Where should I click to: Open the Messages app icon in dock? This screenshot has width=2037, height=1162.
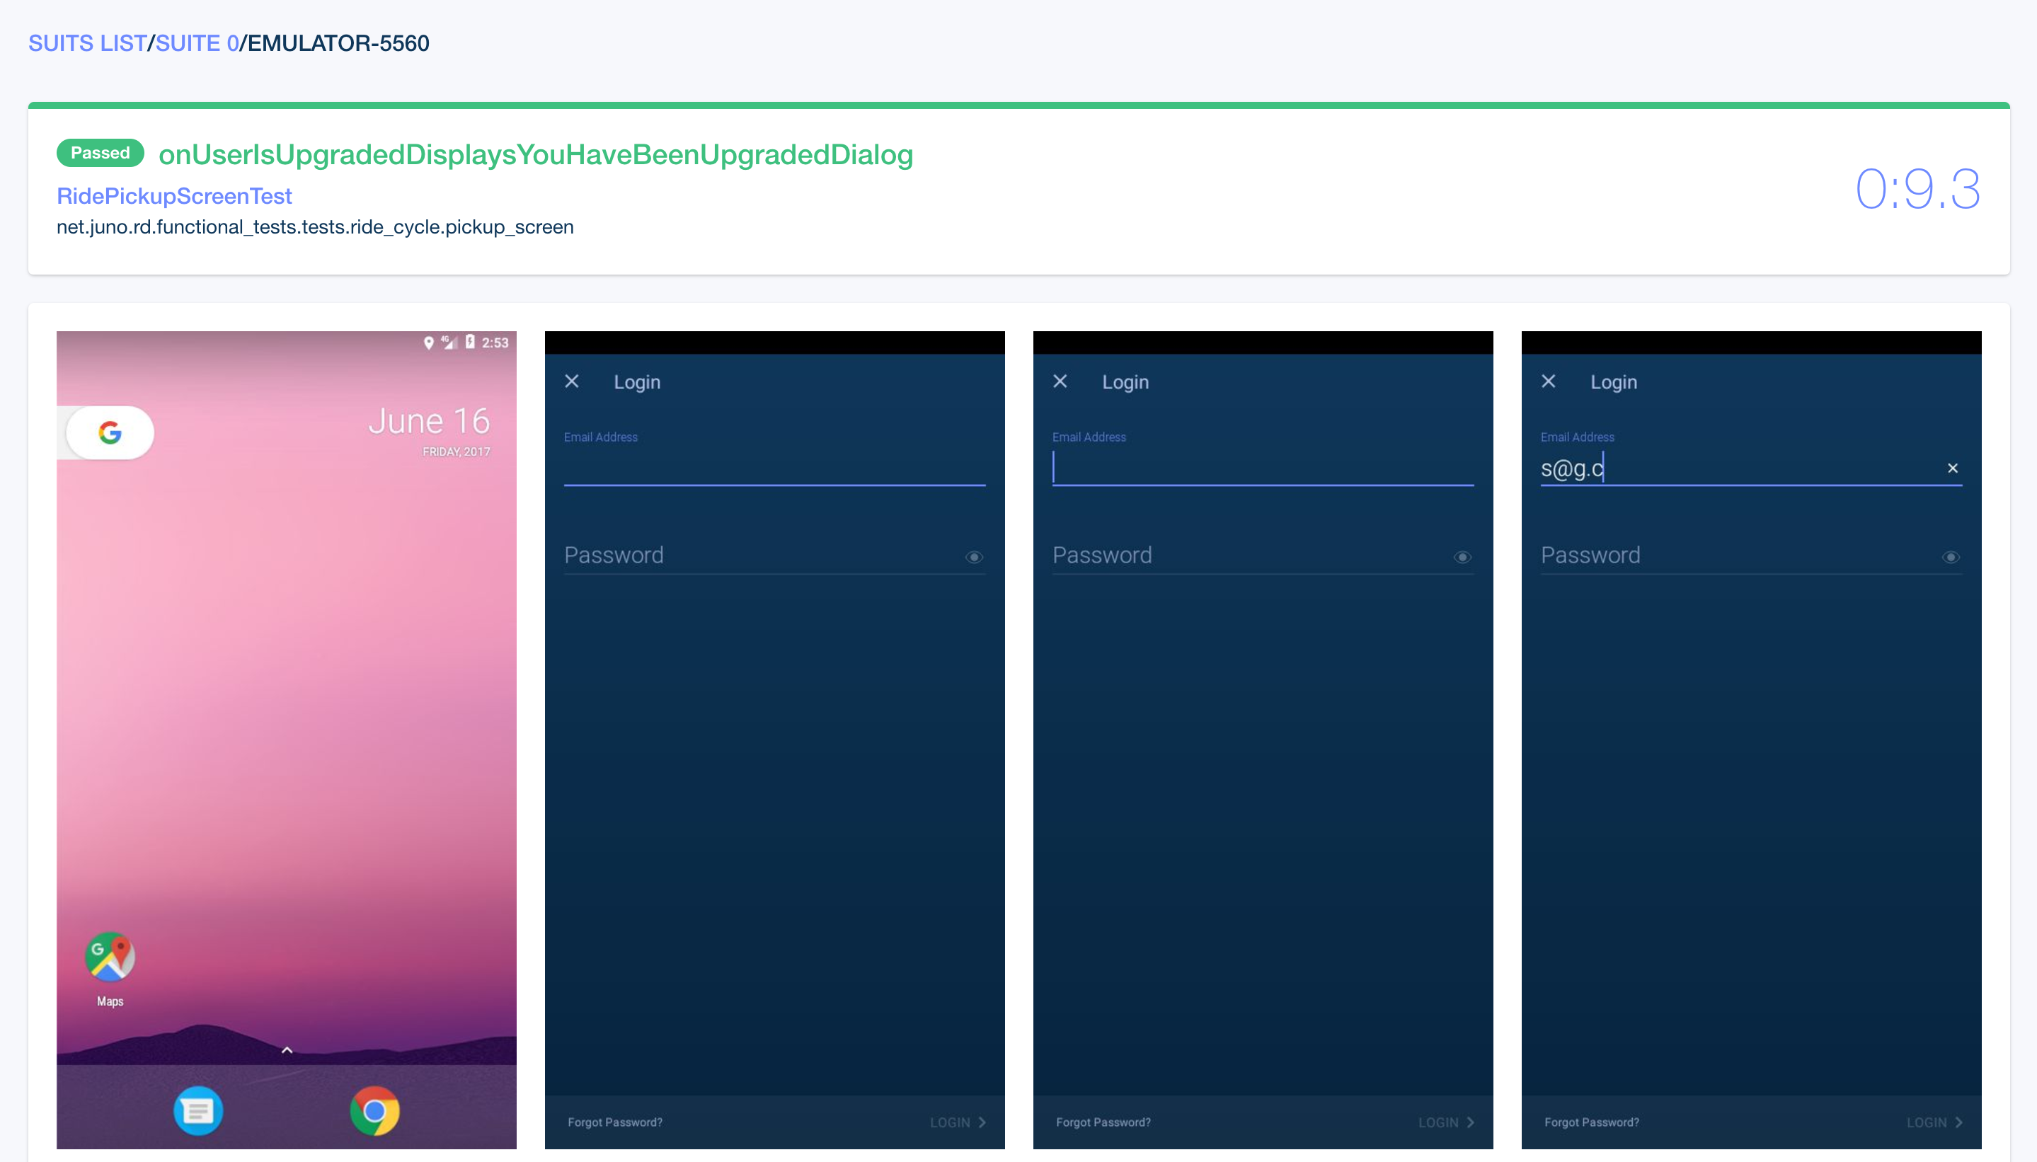click(x=198, y=1110)
